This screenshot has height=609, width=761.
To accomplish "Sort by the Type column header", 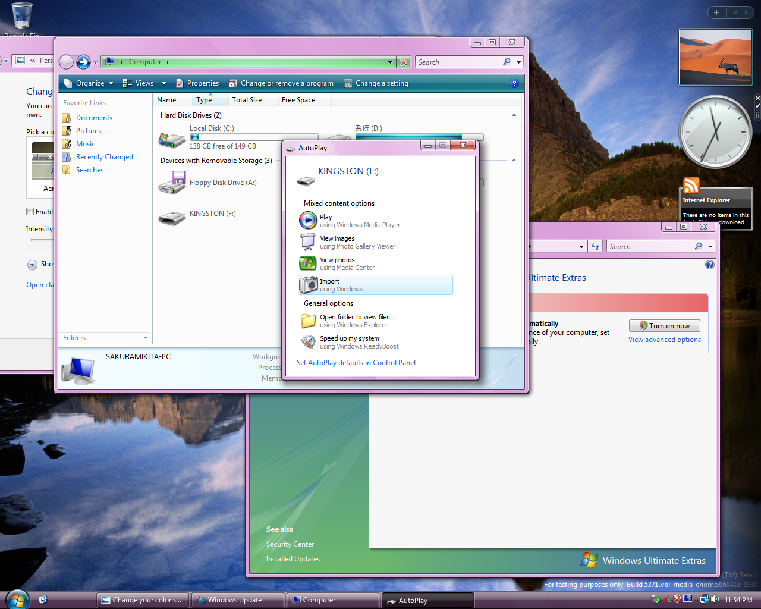I will coord(210,100).
